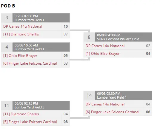Open Finger Lake Falcons Cardinal in game 14
The height and width of the screenshot is (129, 160).
coord(112,112)
